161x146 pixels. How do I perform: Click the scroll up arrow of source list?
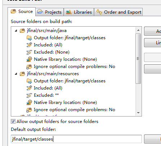[138, 30]
